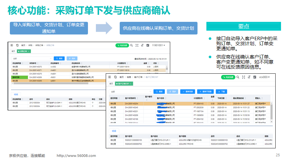
Task: Select 首页 tab in 采购订单 window
Action: [x=13, y=52]
